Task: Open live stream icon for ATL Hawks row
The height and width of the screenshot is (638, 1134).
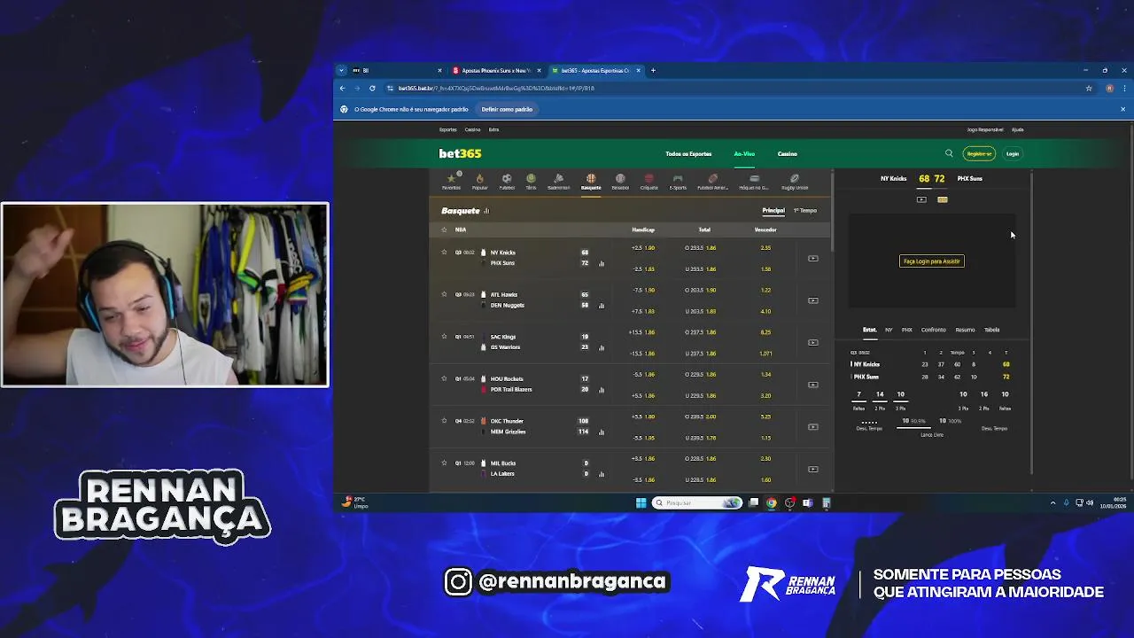Action: (812, 300)
